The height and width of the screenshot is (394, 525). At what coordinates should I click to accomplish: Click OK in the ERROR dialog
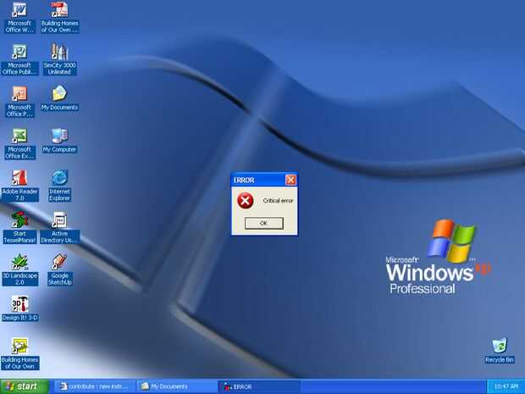point(264,223)
